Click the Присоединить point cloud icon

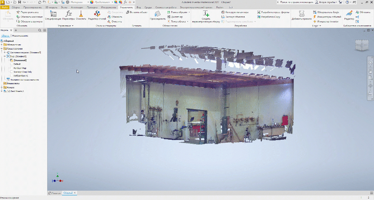tap(157, 14)
